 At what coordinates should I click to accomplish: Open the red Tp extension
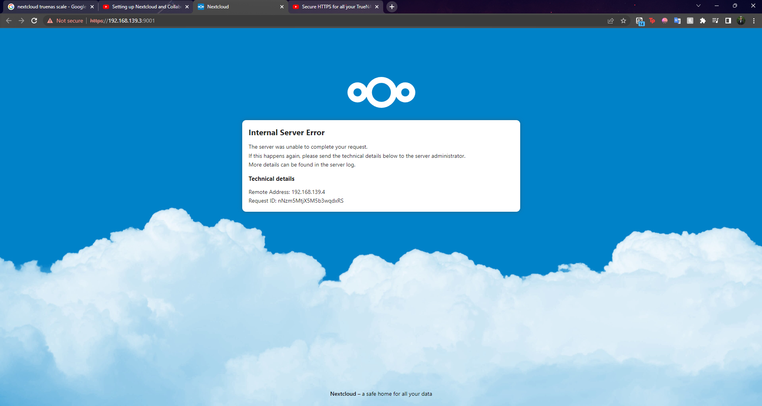pos(652,21)
